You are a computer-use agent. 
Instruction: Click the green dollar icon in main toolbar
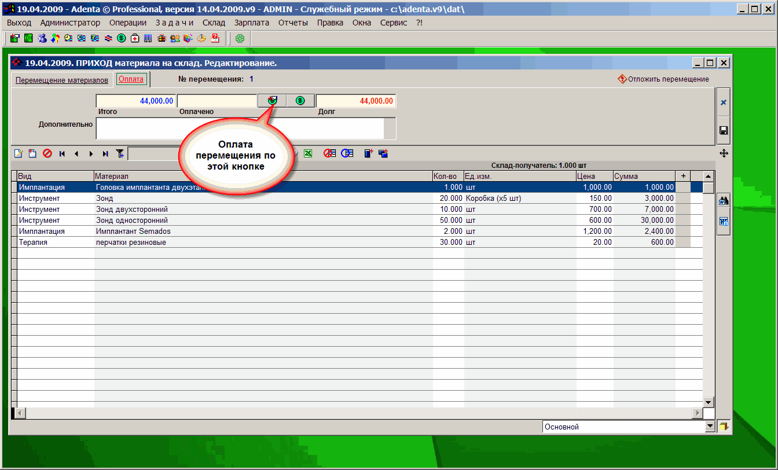pyautogui.click(x=121, y=38)
